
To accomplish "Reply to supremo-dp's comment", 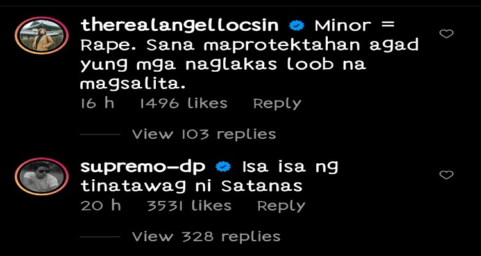I will click(x=281, y=206).
